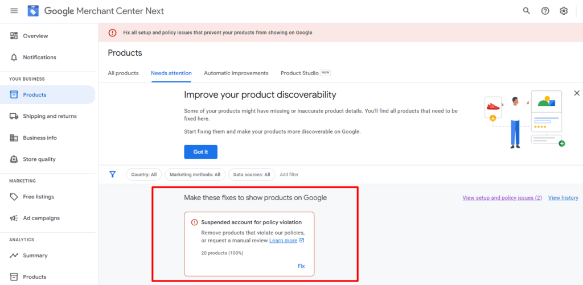Click the Add filter field
Screen dimensions: 583x285
(x=289, y=175)
